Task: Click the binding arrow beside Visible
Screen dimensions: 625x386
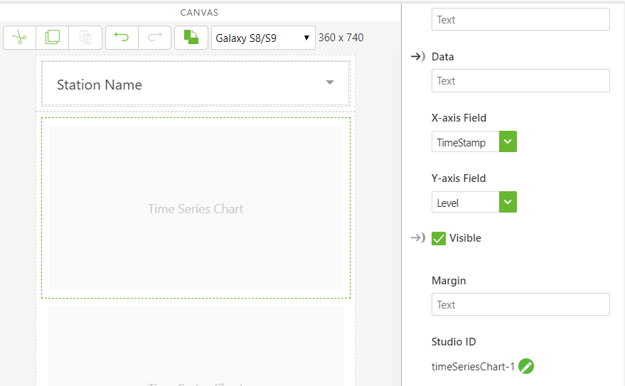Action: (418, 238)
